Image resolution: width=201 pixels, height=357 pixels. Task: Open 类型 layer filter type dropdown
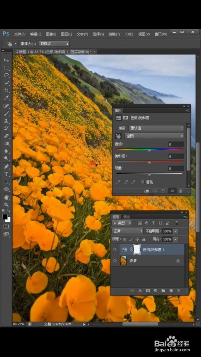click(122, 223)
